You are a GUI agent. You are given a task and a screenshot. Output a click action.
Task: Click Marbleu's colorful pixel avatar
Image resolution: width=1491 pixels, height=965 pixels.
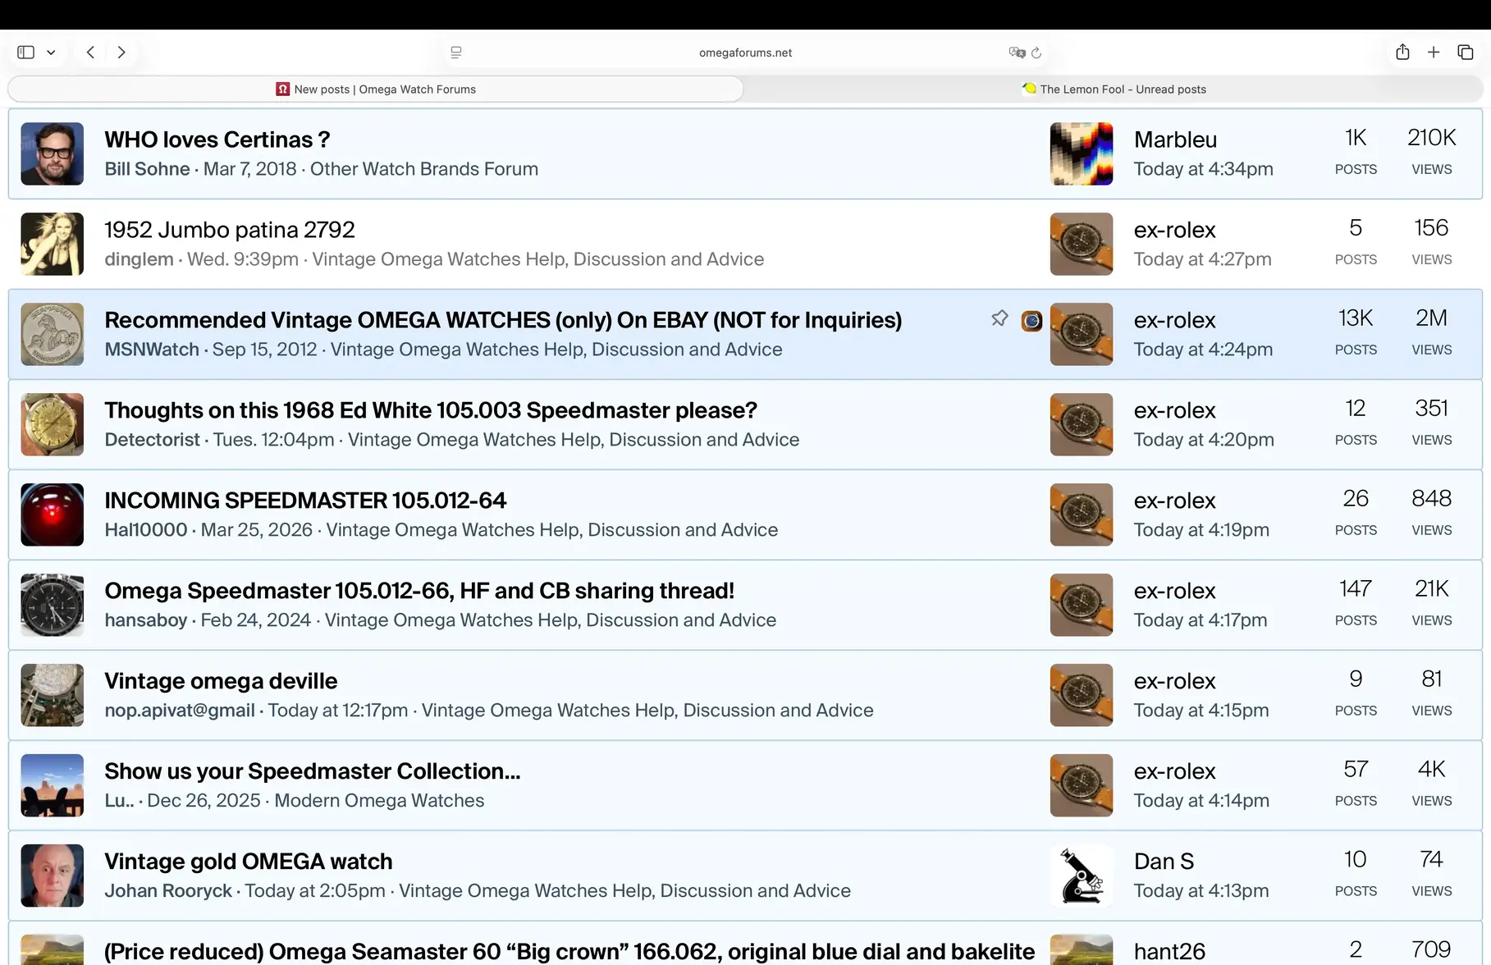[x=1081, y=153]
